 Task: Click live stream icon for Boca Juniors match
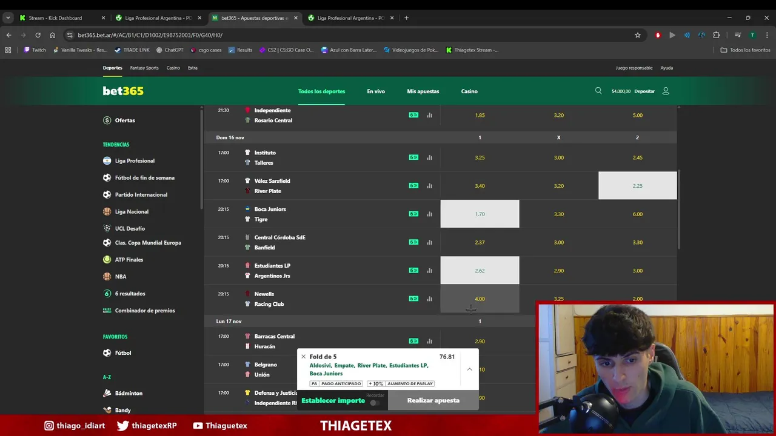point(413,214)
